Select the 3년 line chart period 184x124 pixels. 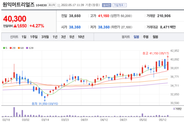pos(63,37)
